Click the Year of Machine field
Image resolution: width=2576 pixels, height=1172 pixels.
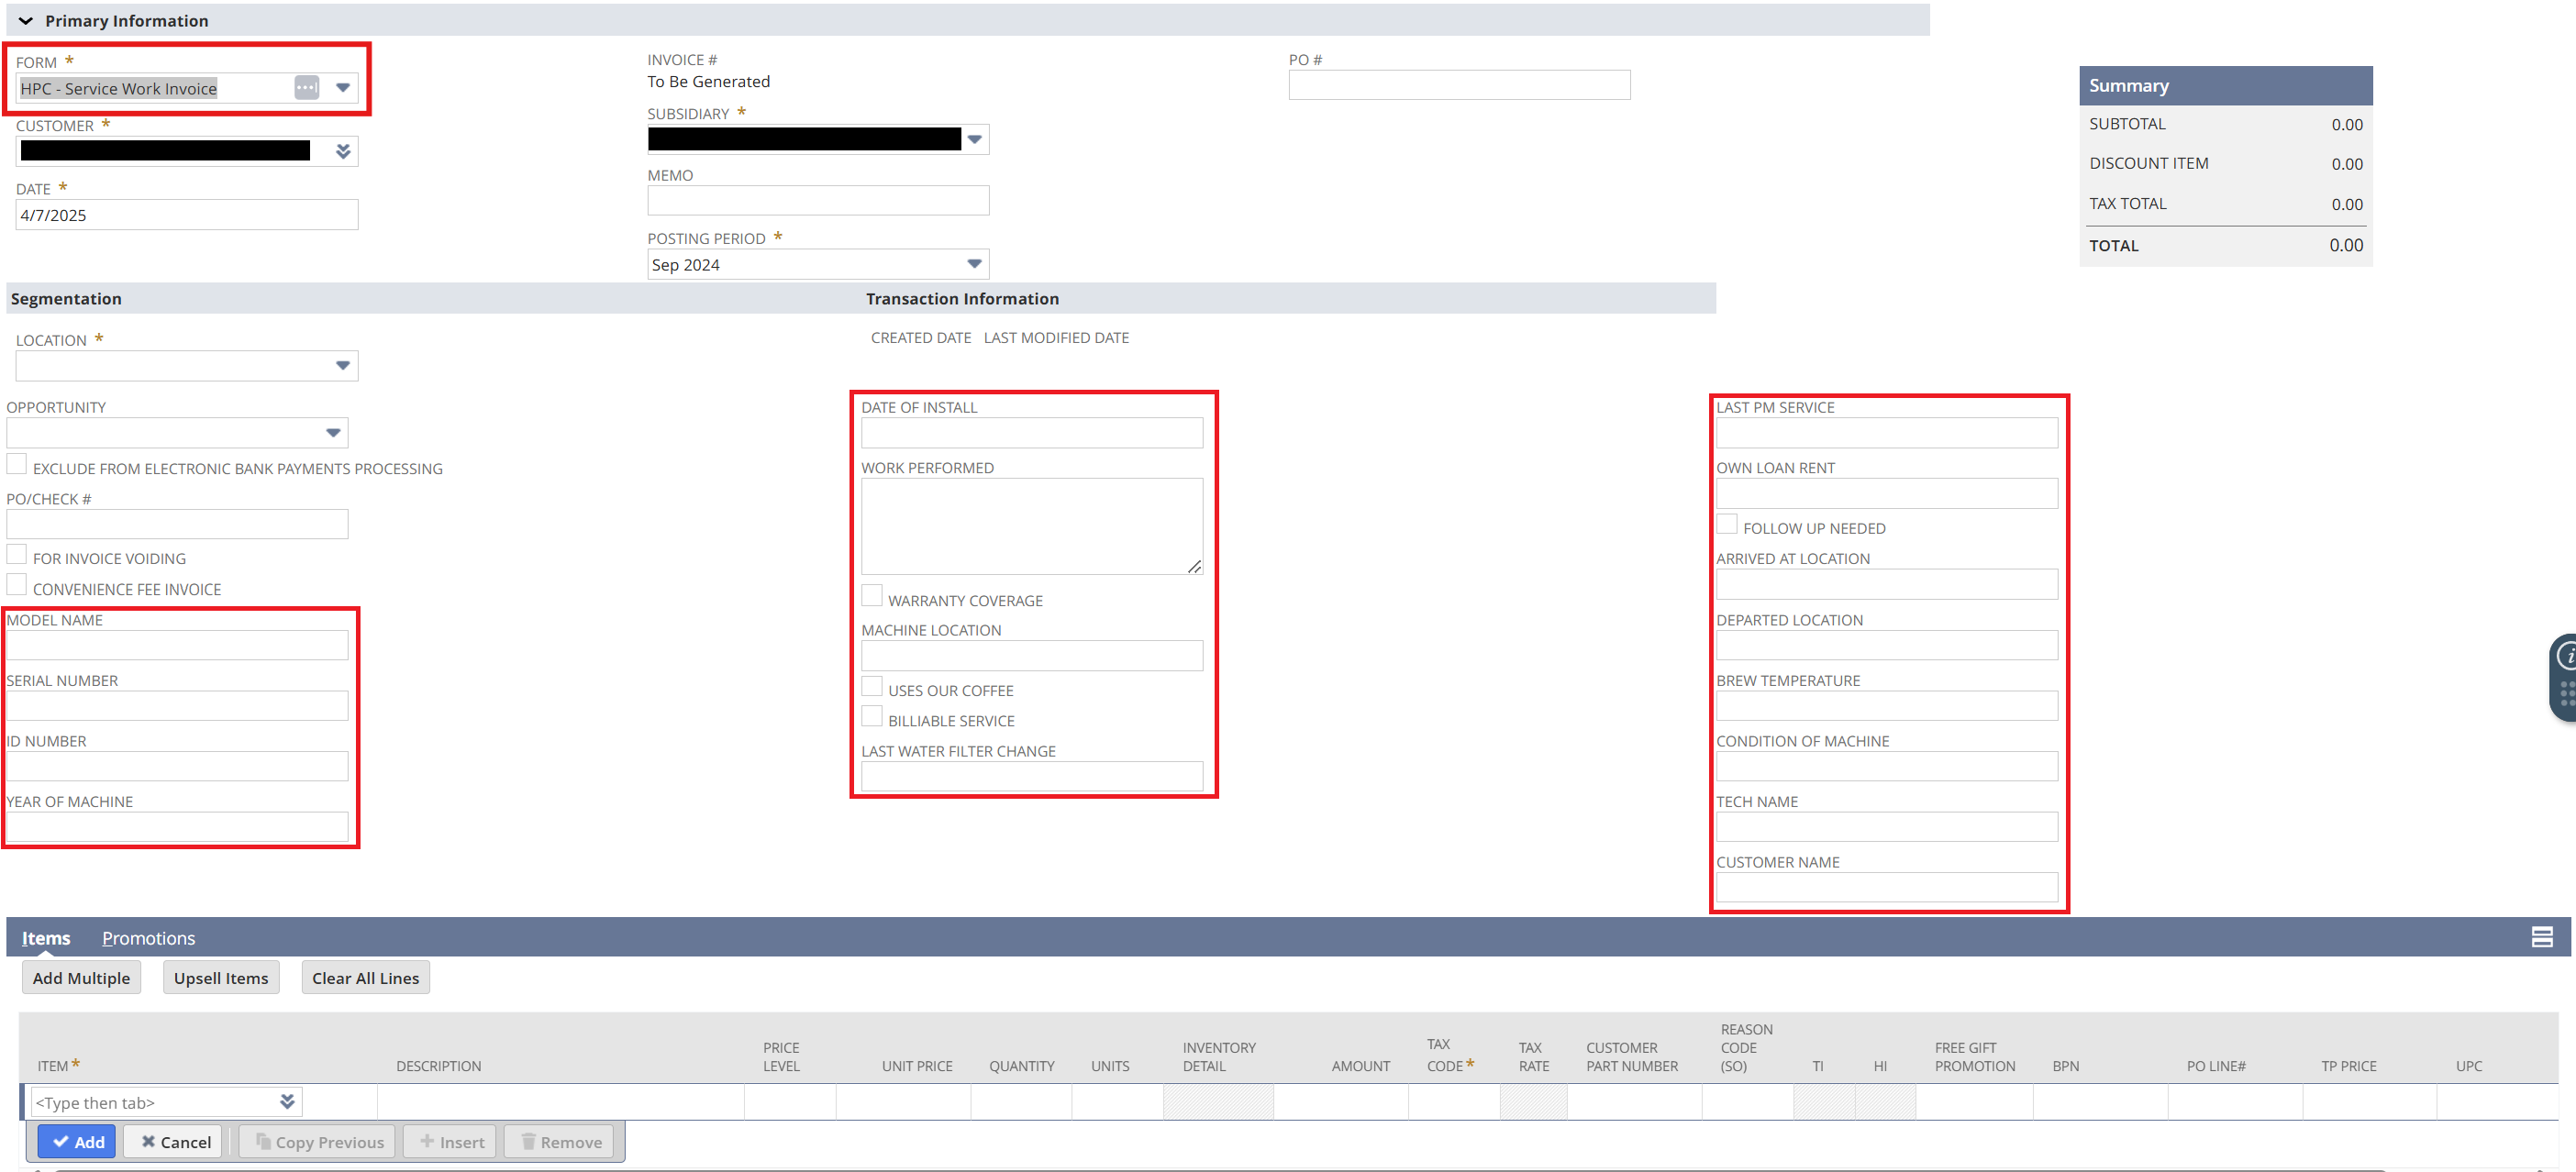click(x=177, y=827)
